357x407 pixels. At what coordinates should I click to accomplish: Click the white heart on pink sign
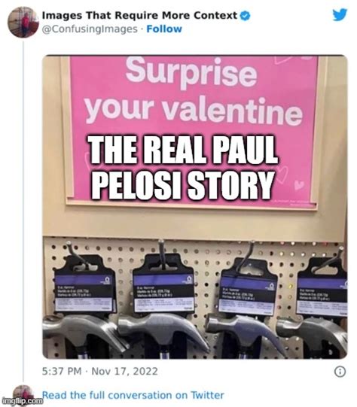(x=299, y=185)
